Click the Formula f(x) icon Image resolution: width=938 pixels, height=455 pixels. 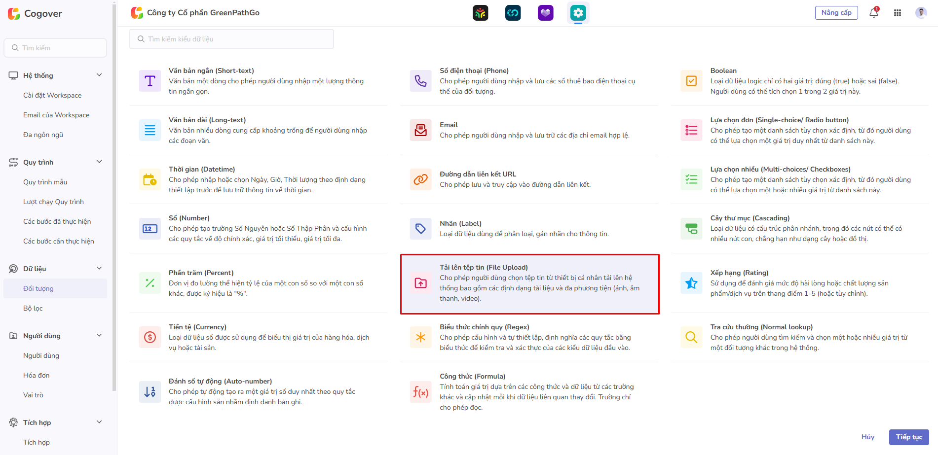click(420, 392)
